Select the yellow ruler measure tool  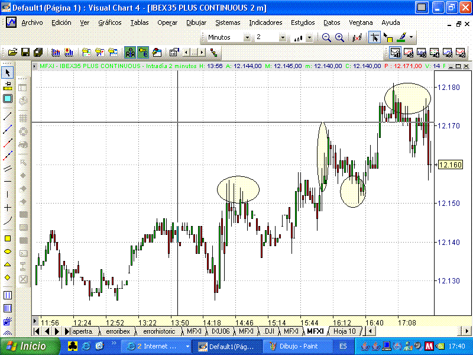click(8, 86)
